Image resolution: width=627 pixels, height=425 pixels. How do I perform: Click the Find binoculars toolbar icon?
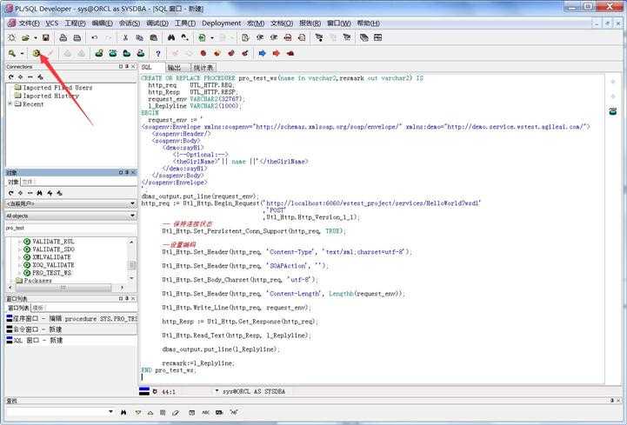coord(171,37)
